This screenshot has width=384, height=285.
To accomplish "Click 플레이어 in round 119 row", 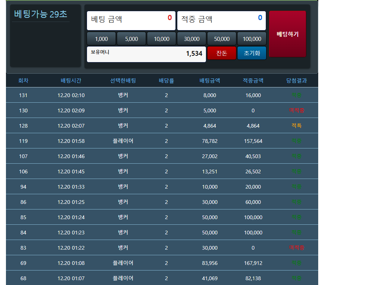I will [123, 141].
